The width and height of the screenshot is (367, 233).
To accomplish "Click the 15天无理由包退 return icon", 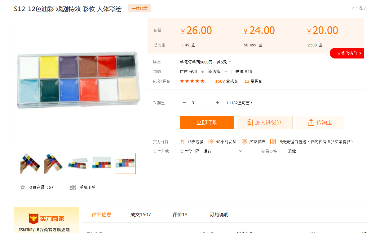I will point(273,142).
